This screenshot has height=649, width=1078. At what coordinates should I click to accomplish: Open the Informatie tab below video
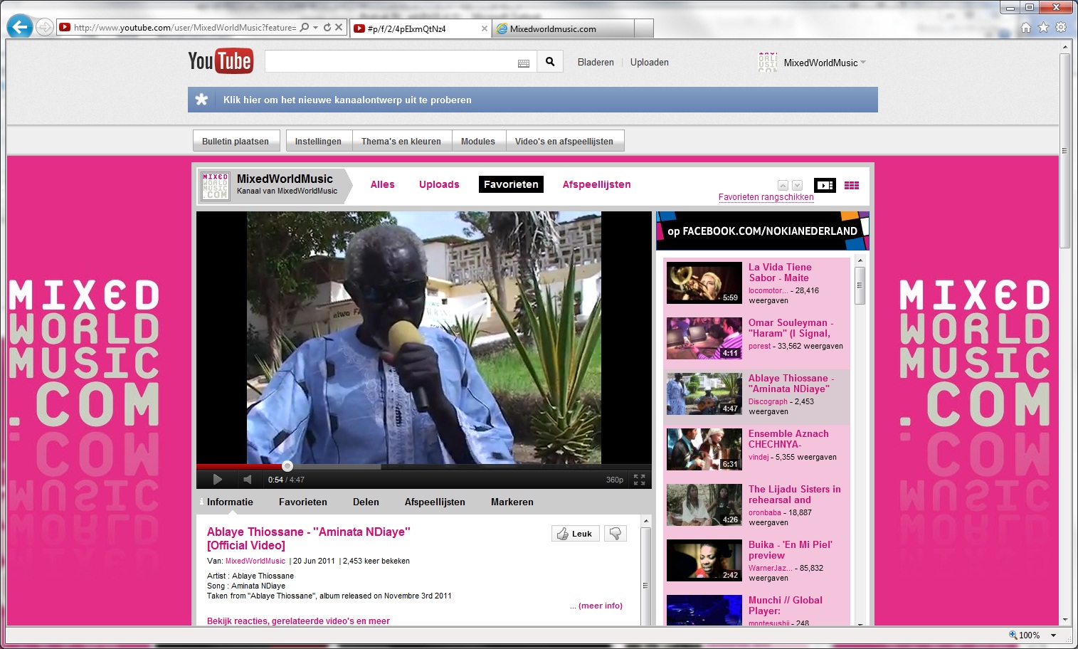tap(230, 502)
